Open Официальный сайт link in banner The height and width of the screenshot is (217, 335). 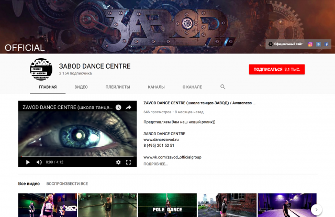coord(285,44)
